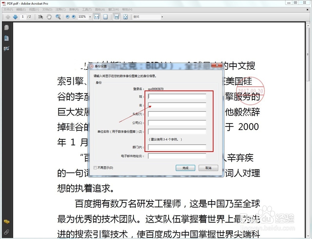
Task: Click page number box in toolbar
Action: pos(23,17)
